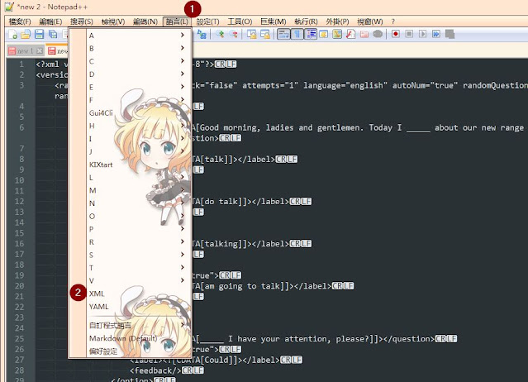This screenshot has height=382, width=528.
Task: Open the Function list panel icon
Action: coord(351,34)
